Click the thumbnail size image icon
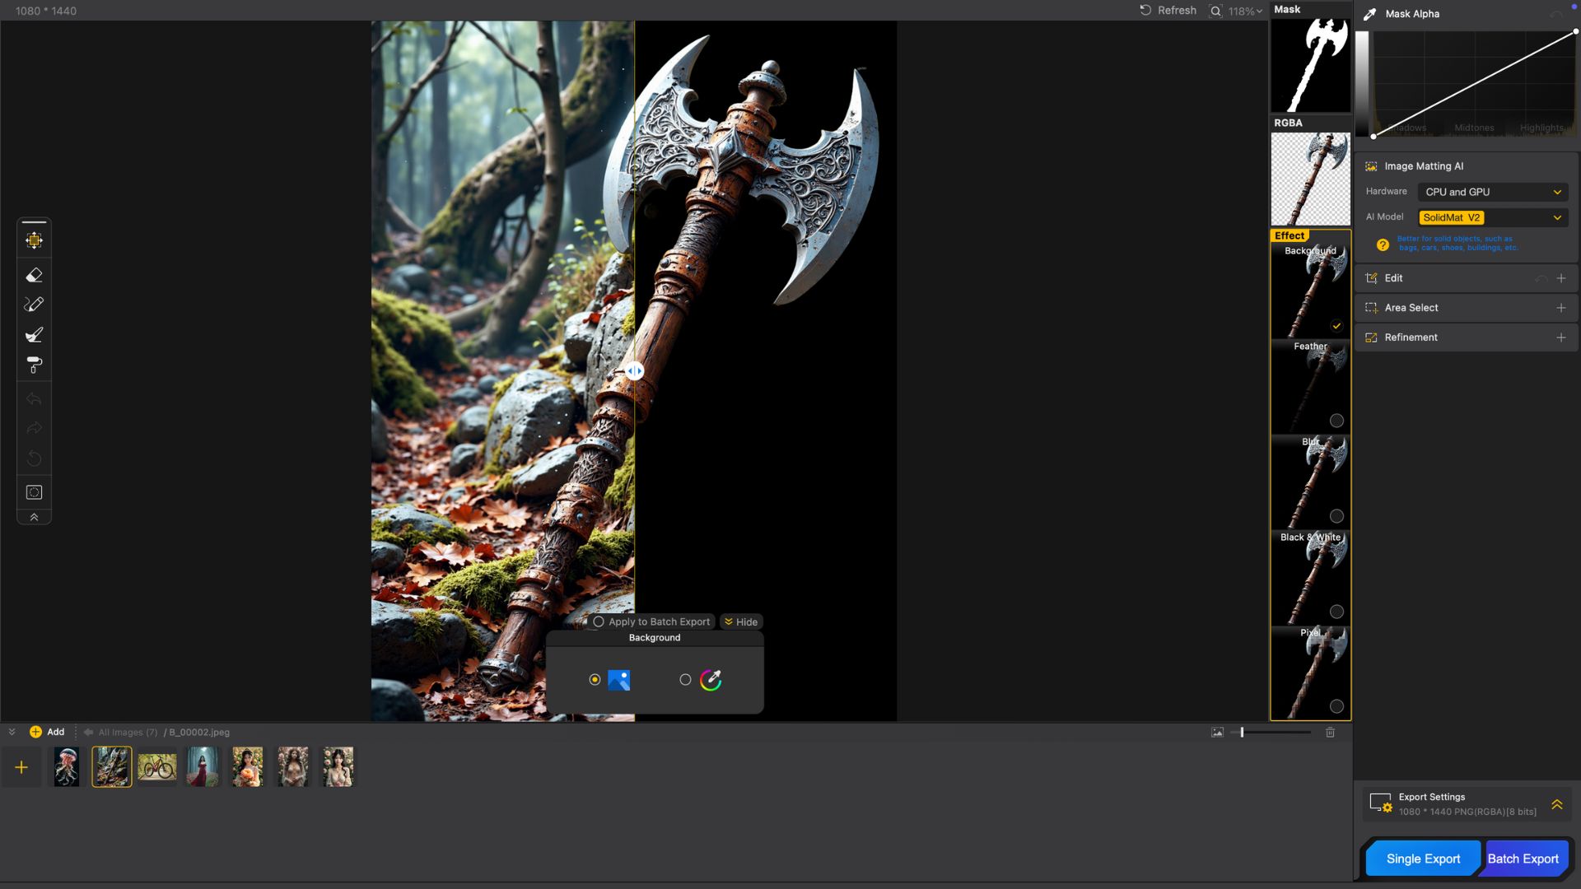The image size is (1581, 889). tap(1217, 733)
